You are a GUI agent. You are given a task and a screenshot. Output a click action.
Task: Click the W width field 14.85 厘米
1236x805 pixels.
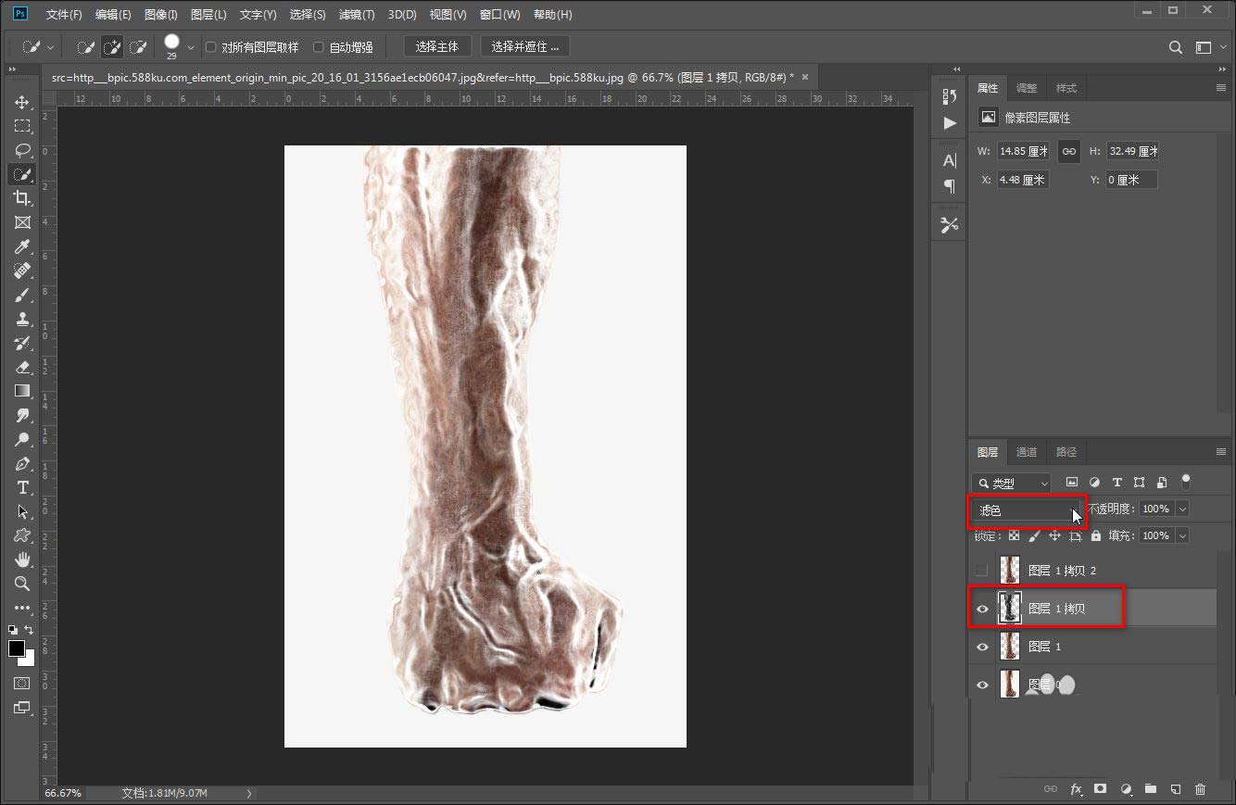[1023, 151]
